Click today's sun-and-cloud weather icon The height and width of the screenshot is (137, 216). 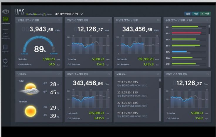(x=31, y=88)
